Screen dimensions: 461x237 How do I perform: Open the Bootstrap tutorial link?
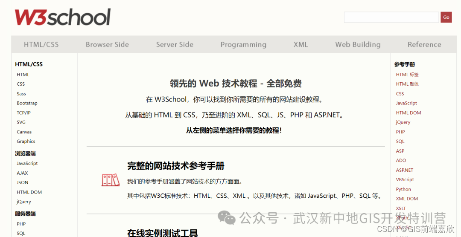pos(27,103)
